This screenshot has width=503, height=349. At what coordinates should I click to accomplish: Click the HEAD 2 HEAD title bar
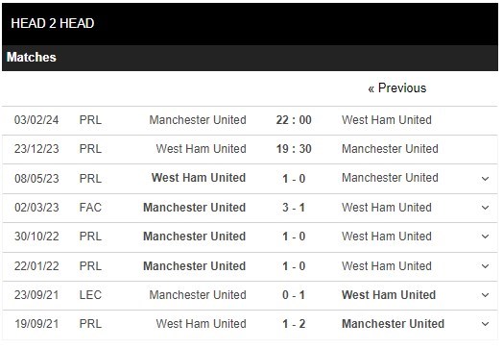250,24
